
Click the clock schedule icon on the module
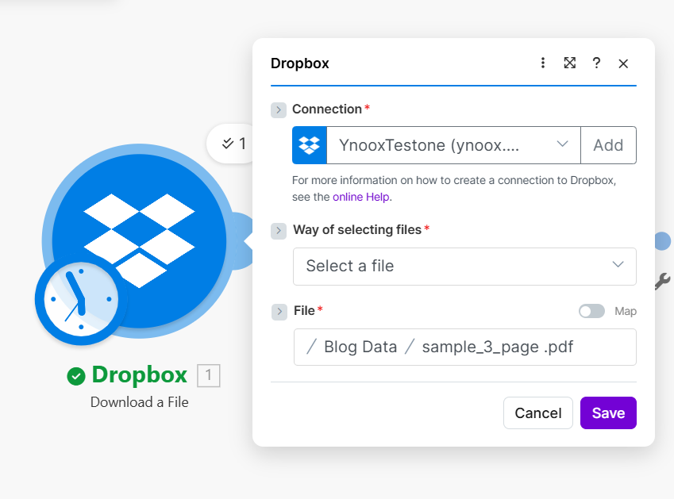pyautogui.click(x=77, y=299)
